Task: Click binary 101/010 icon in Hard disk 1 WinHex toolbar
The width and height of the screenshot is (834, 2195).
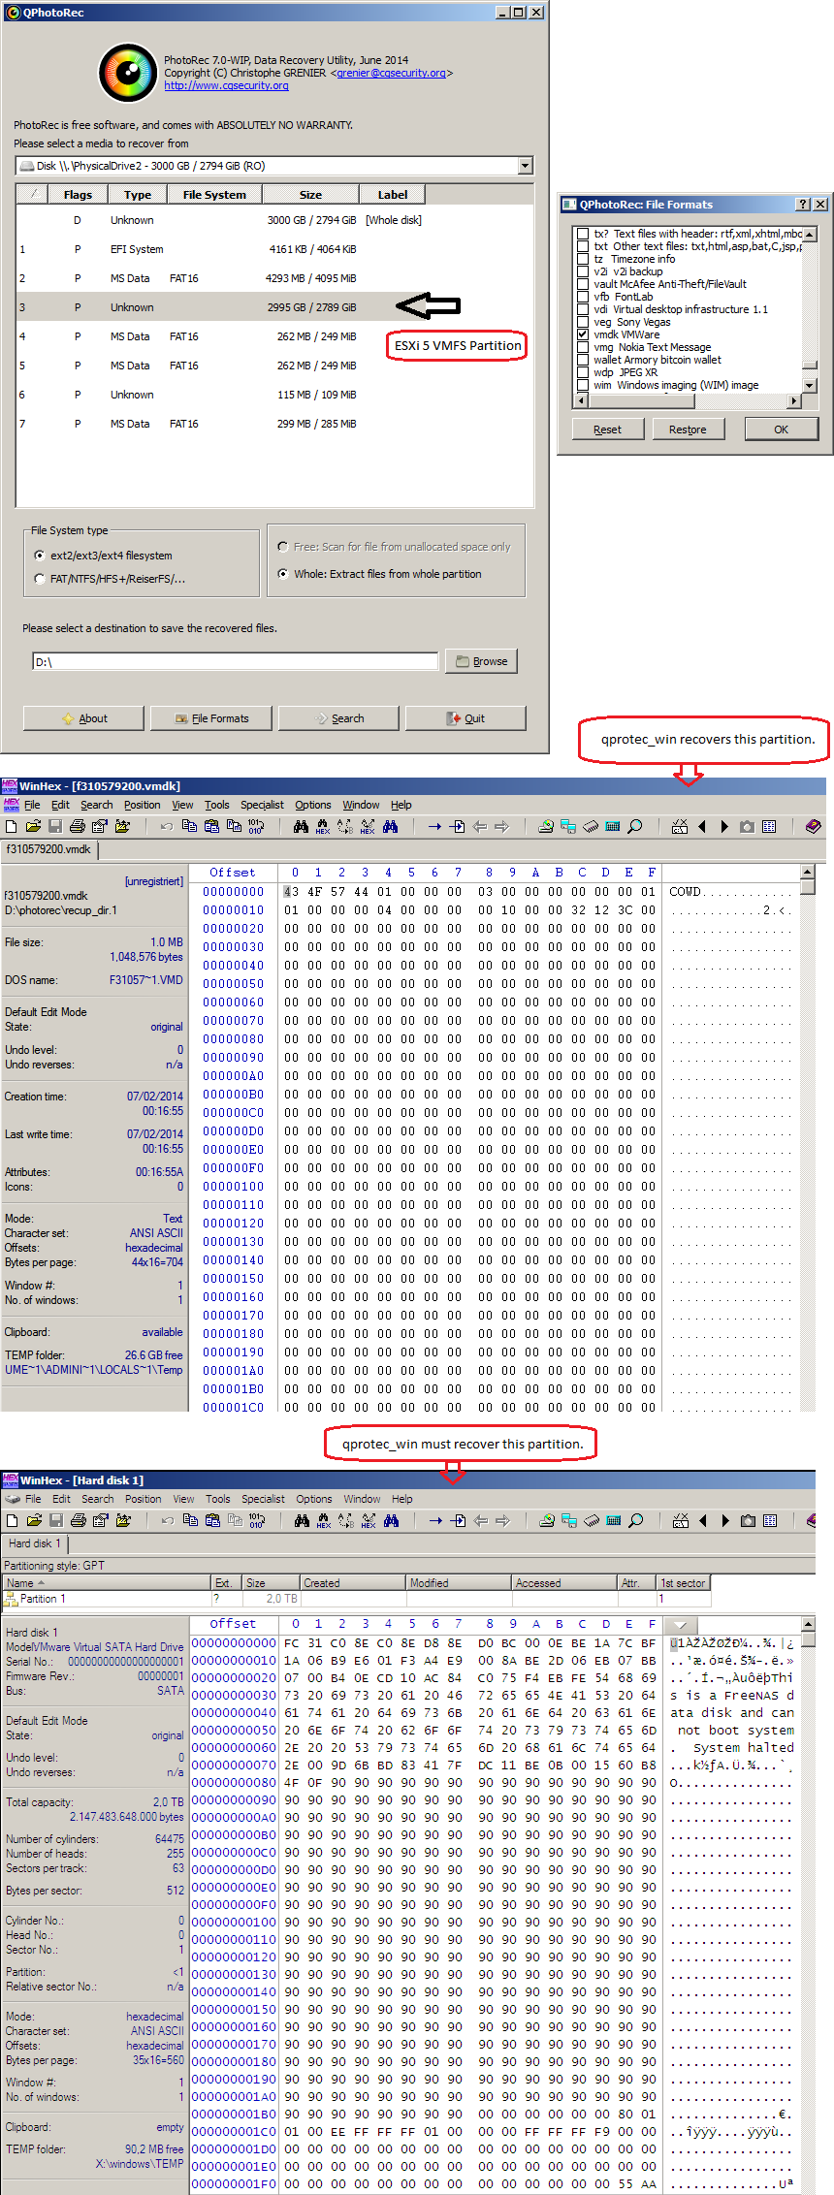Action: (257, 1520)
